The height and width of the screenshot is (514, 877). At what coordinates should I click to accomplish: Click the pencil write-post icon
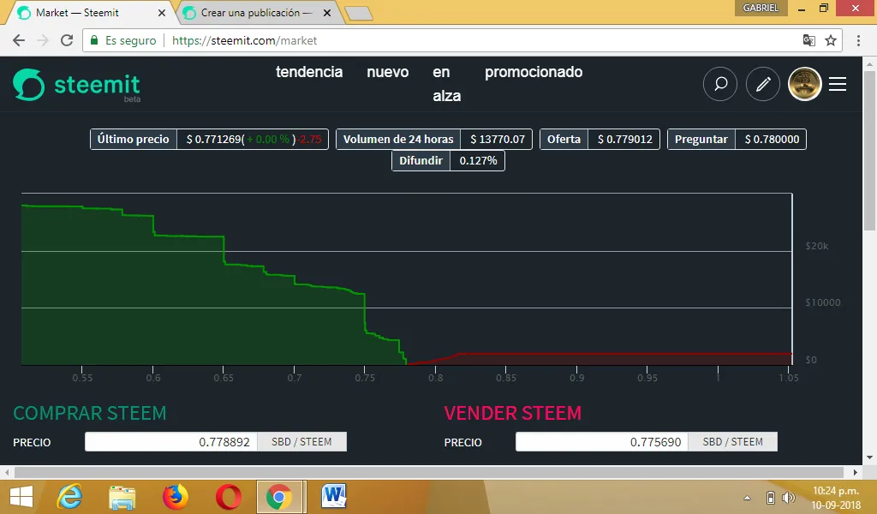point(763,85)
